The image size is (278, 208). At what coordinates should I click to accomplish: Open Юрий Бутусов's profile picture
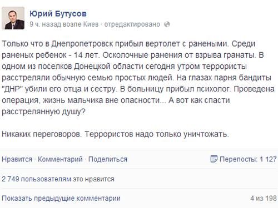coord(13,18)
